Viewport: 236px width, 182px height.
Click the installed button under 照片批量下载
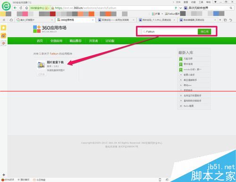(x=42, y=74)
